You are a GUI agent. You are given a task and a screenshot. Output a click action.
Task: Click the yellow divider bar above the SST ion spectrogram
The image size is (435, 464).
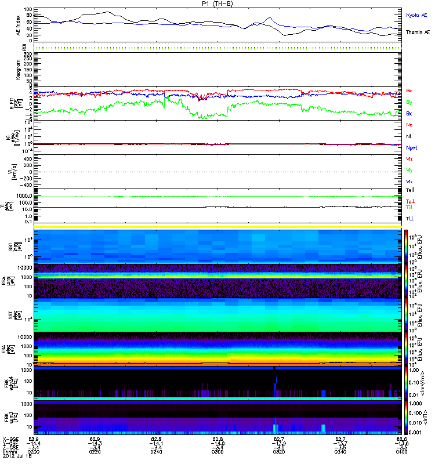(217, 227)
